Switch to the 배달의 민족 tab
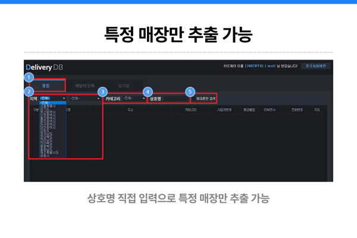The width and height of the screenshot is (357, 238). [84, 86]
